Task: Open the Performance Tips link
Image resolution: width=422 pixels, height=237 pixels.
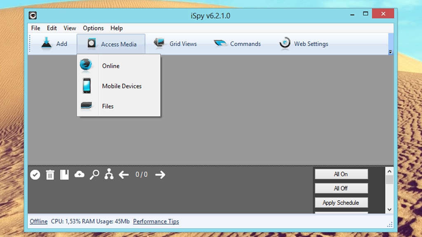Action: (x=156, y=221)
